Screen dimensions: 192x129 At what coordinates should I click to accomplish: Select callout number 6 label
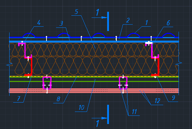point(168,23)
